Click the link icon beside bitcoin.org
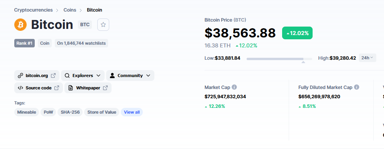 (20, 75)
